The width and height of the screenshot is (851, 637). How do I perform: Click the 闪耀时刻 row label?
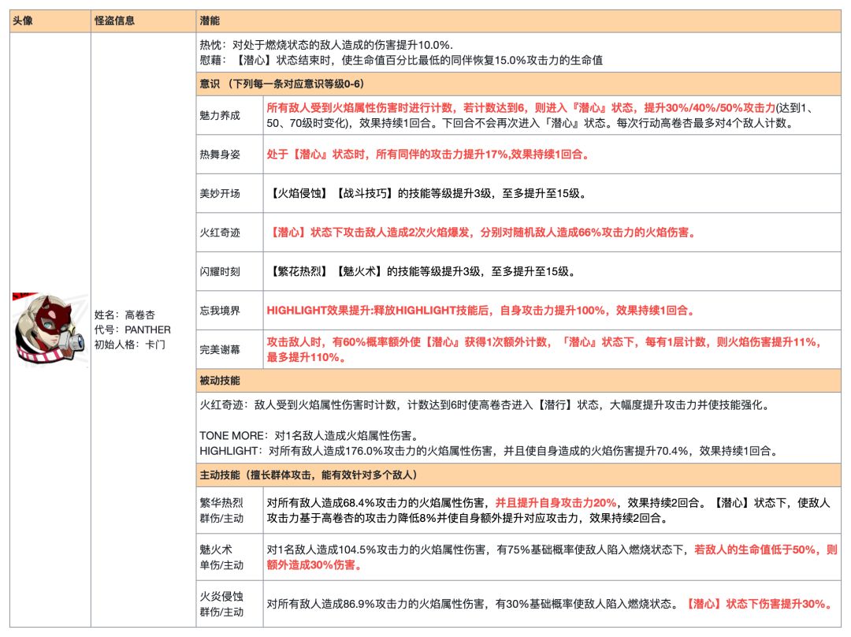pyautogui.click(x=220, y=271)
